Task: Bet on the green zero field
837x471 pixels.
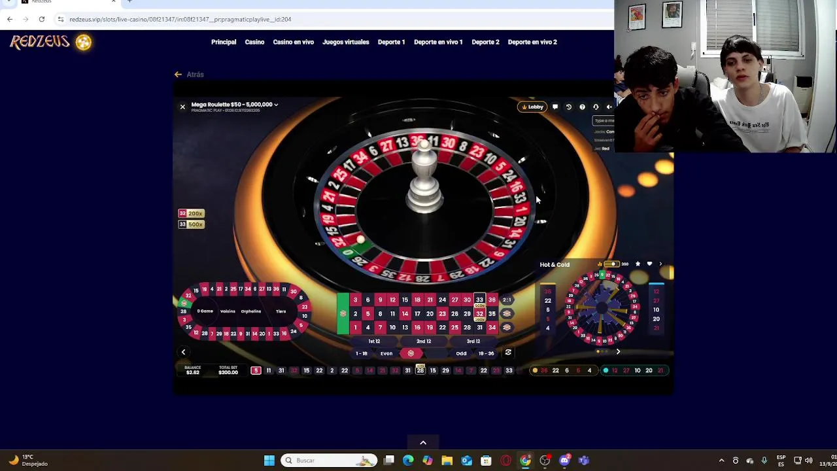Action: 343,313
